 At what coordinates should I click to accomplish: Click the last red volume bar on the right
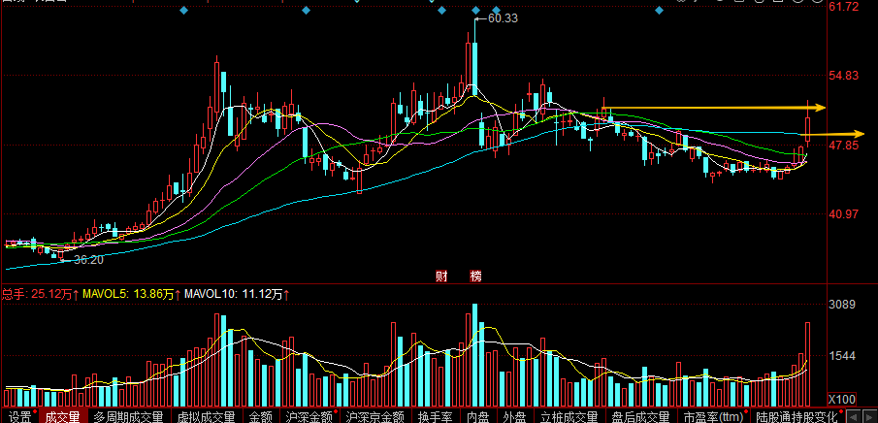807,365
